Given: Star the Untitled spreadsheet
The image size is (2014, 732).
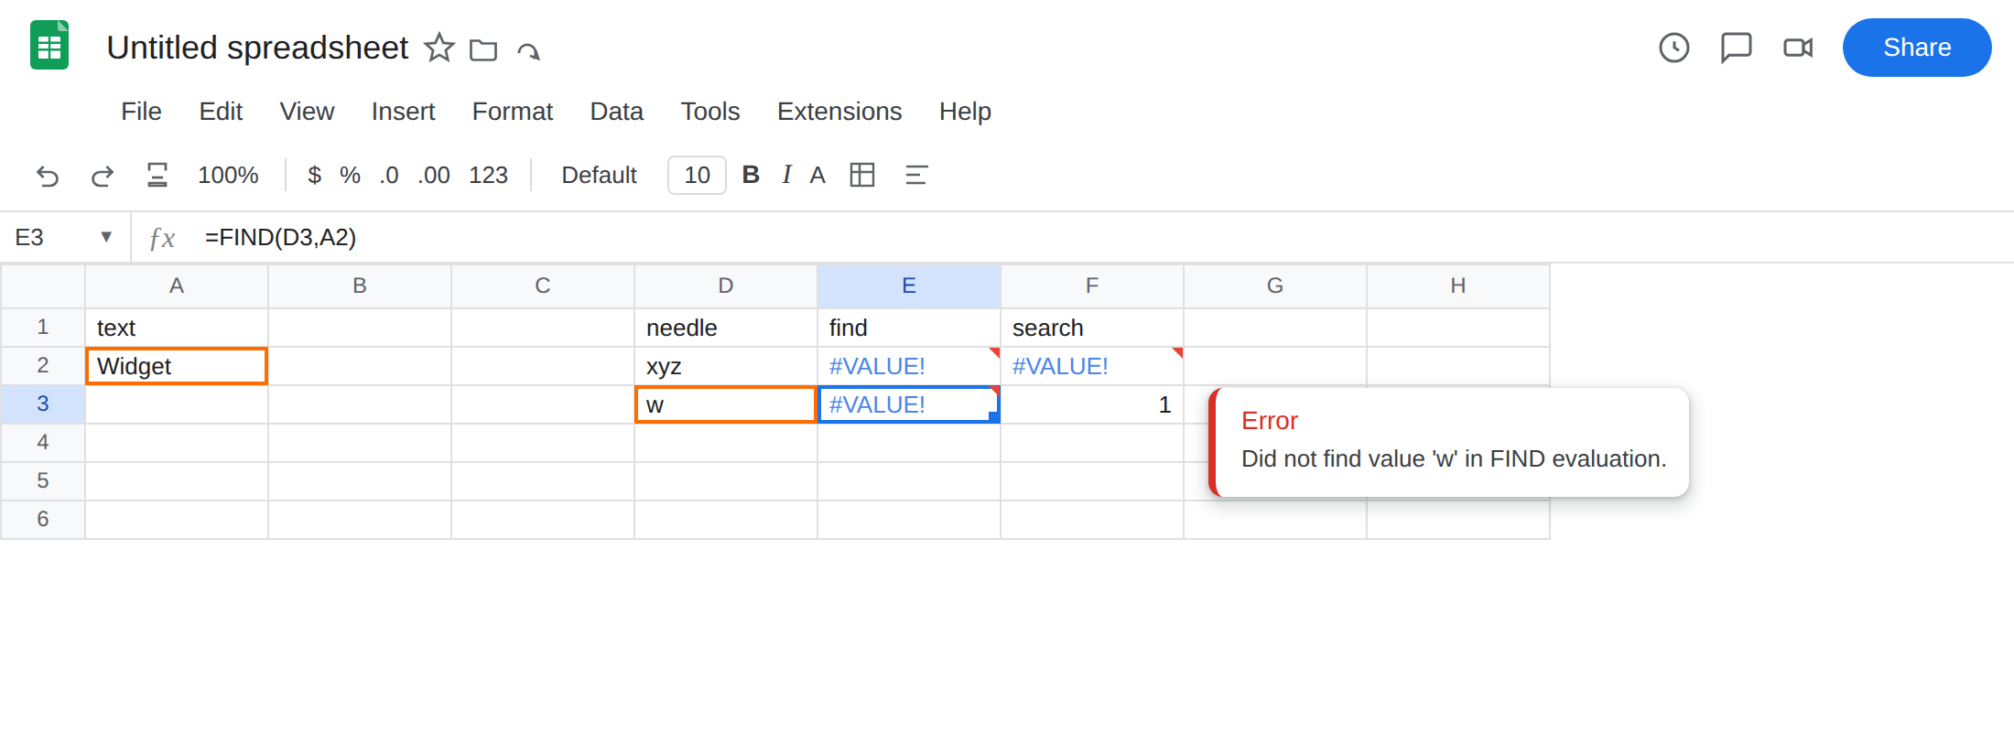Looking at the screenshot, I should [439, 48].
